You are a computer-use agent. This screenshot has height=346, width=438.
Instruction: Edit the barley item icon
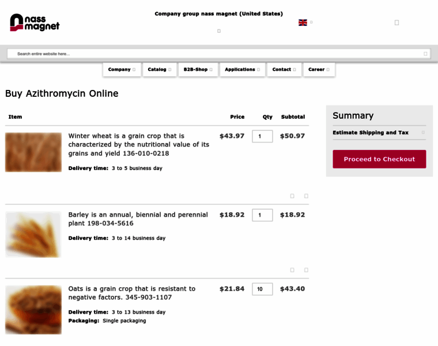tap(292, 270)
